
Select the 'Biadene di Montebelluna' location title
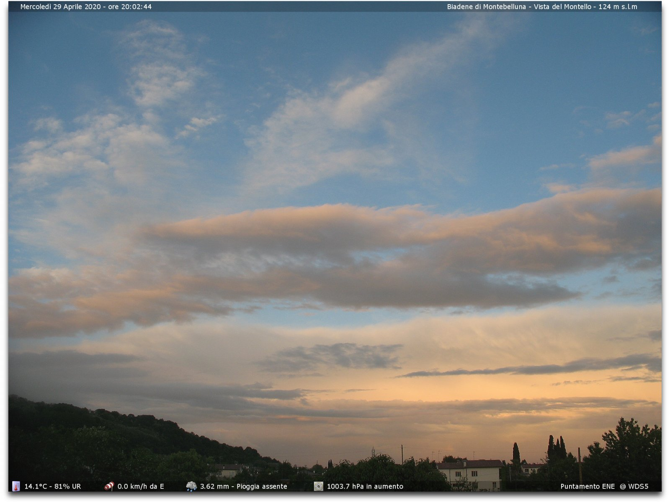coord(486,7)
